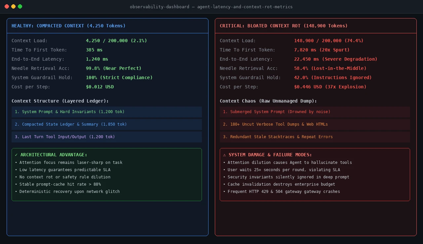Select row System Prompt & Hard Invariants

pos(107,112)
